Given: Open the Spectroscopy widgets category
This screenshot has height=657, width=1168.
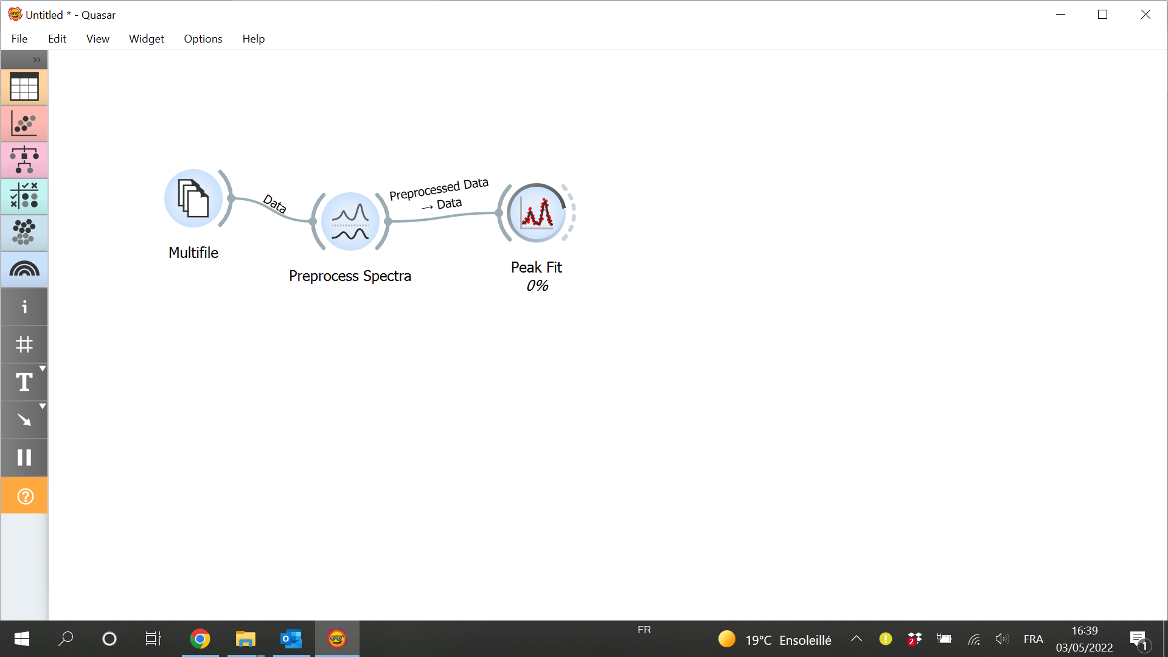Looking at the screenshot, I should click(24, 269).
